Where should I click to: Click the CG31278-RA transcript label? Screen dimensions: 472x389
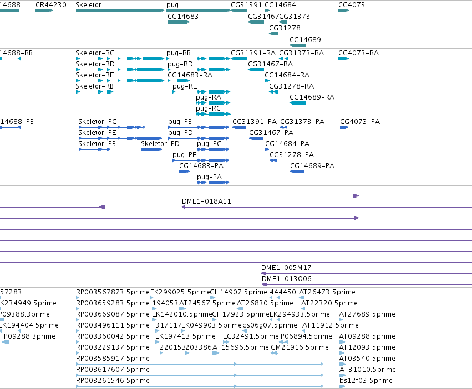click(291, 86)
